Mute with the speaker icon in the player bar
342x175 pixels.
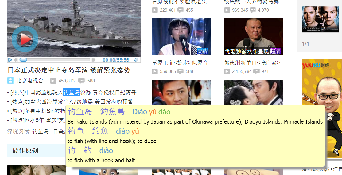click(136, 60)
